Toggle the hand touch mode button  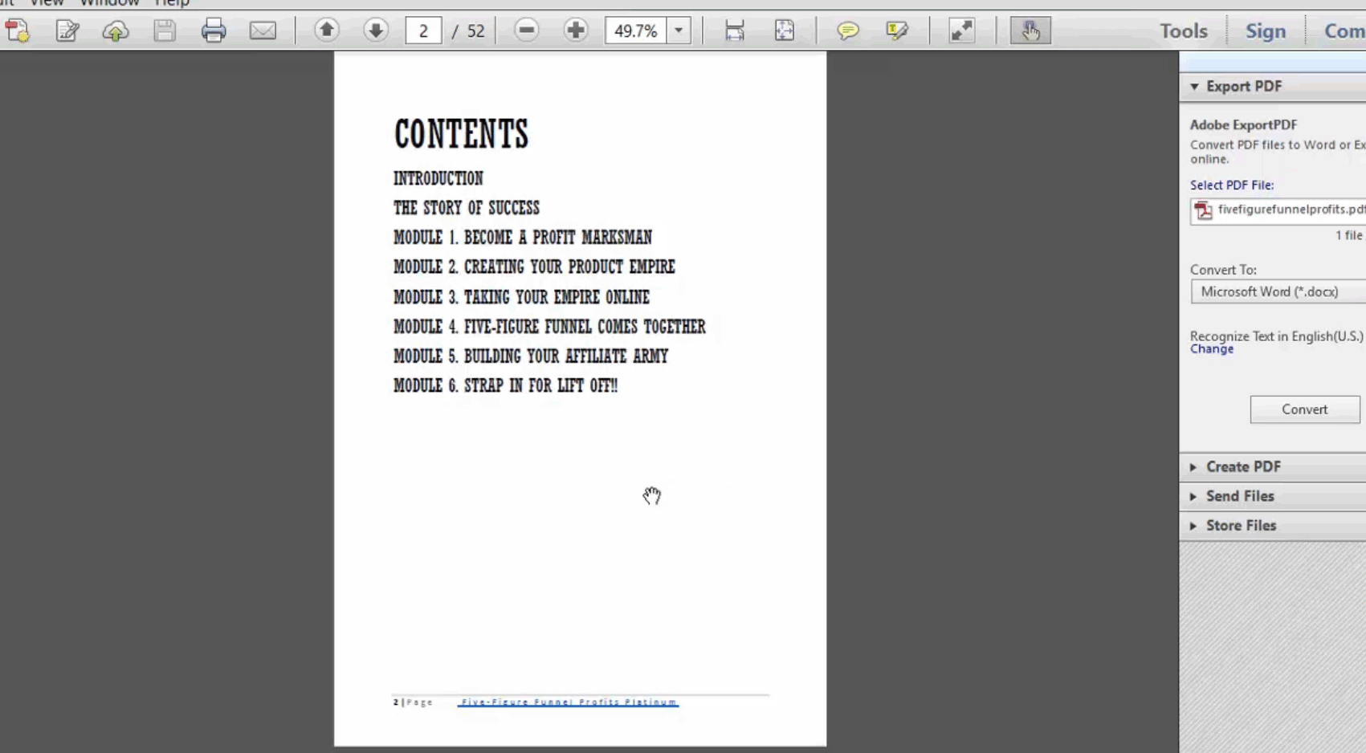point(1030,31)
